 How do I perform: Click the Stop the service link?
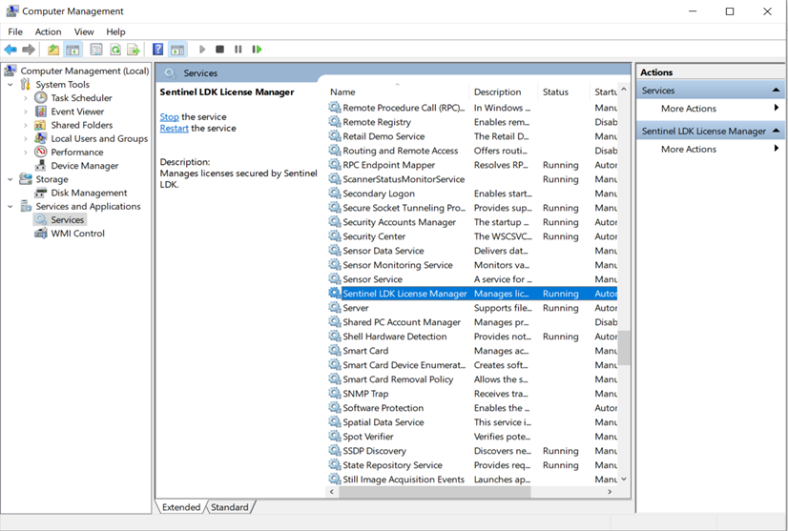169,116
